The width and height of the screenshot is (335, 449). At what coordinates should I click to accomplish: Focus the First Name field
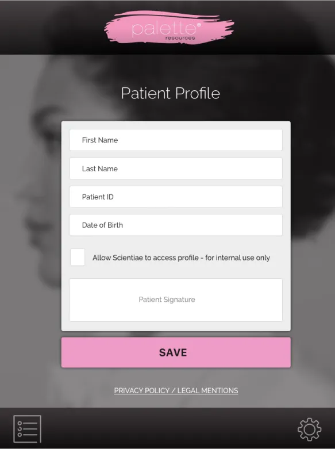[x=176, y=140]
